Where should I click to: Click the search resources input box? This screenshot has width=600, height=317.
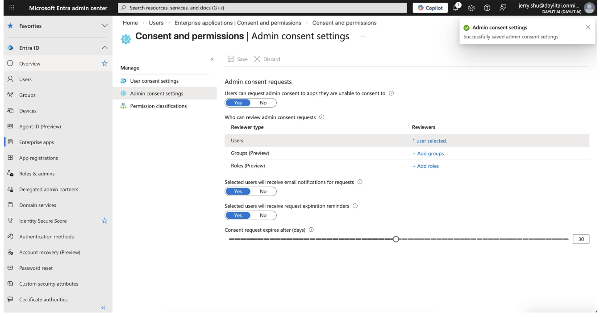coord(262,8)
